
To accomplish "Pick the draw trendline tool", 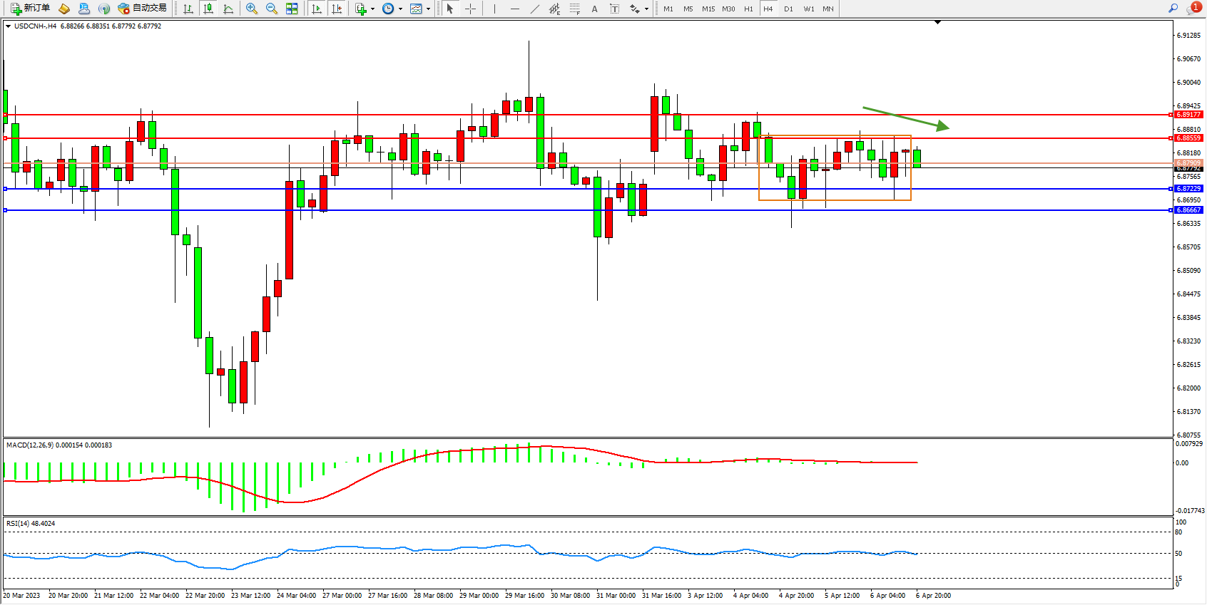I will click(x=535, y=9).
